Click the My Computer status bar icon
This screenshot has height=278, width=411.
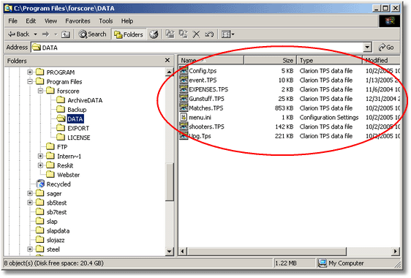click(322, 263)
